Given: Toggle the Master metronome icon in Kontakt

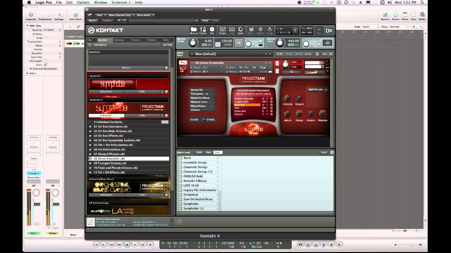Looking at the screenshot, I should tap(203, 31).
